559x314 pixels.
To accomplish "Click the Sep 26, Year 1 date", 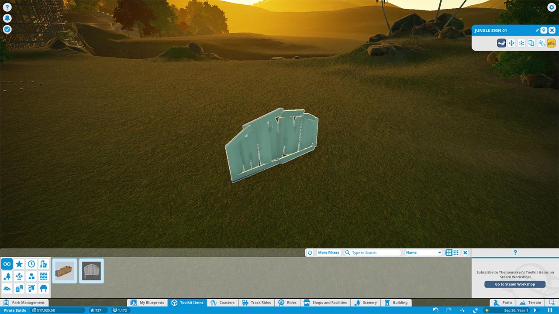I will [516, 311].
